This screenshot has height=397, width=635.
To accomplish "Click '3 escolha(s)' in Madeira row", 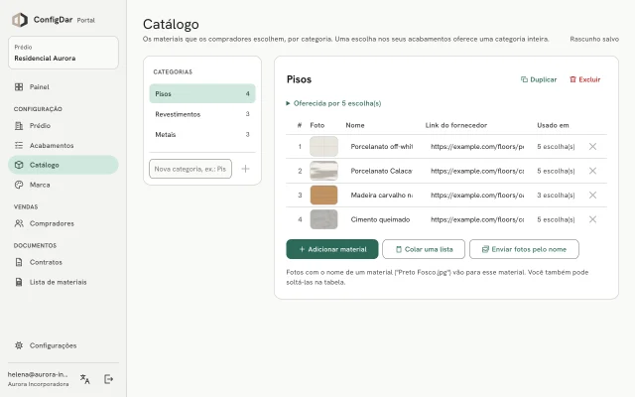I will point(556,196).
